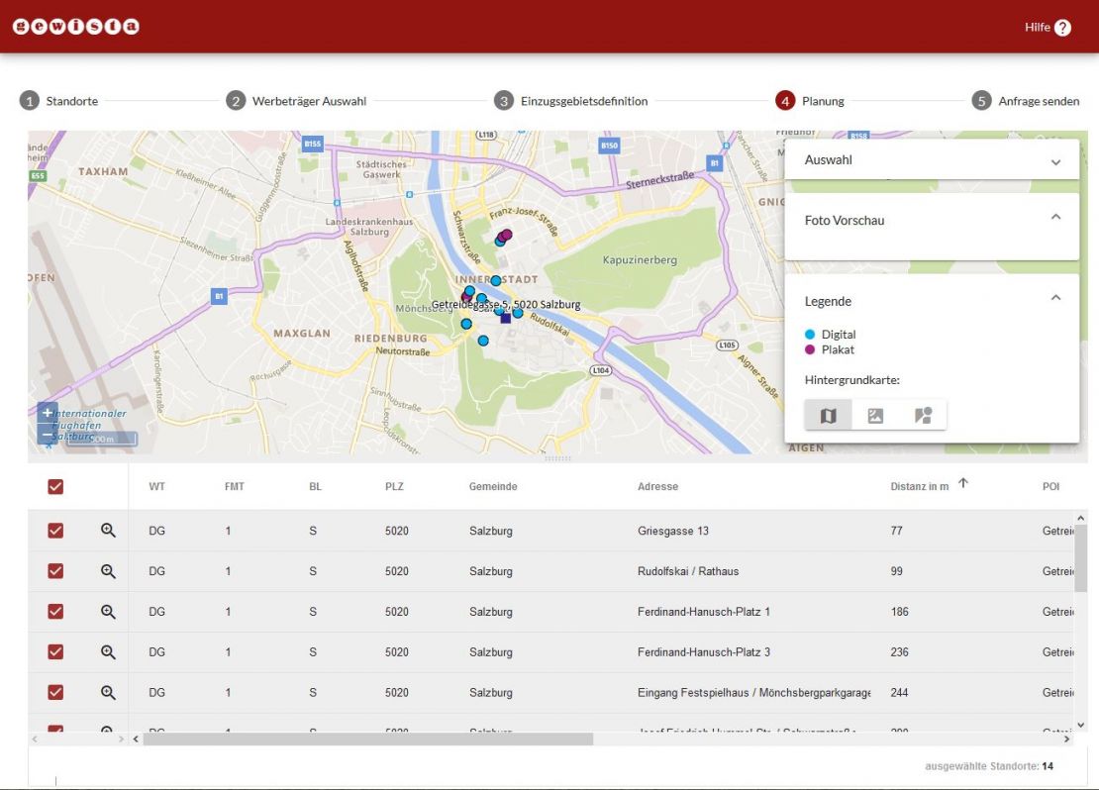Click the Hintergrundkarte label
The width and height of the screenshot is (1099, 790).
pyautogui.click(x=852, y=380)
